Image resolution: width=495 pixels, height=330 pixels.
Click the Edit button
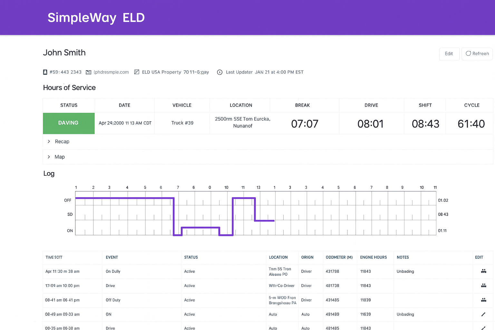tap(449, 53)
